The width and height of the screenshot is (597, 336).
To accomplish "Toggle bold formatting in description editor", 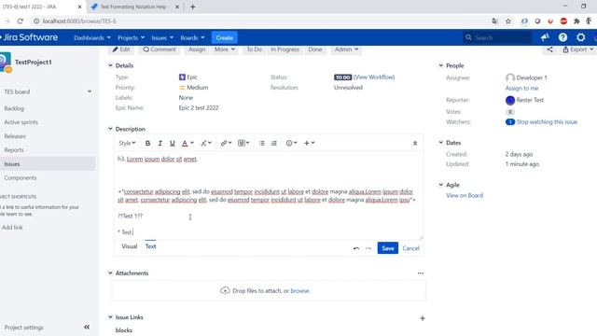I will (x=147, y=143).
